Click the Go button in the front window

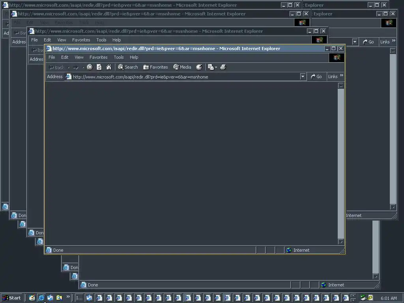pyautogui.click(x=316, y=77)
